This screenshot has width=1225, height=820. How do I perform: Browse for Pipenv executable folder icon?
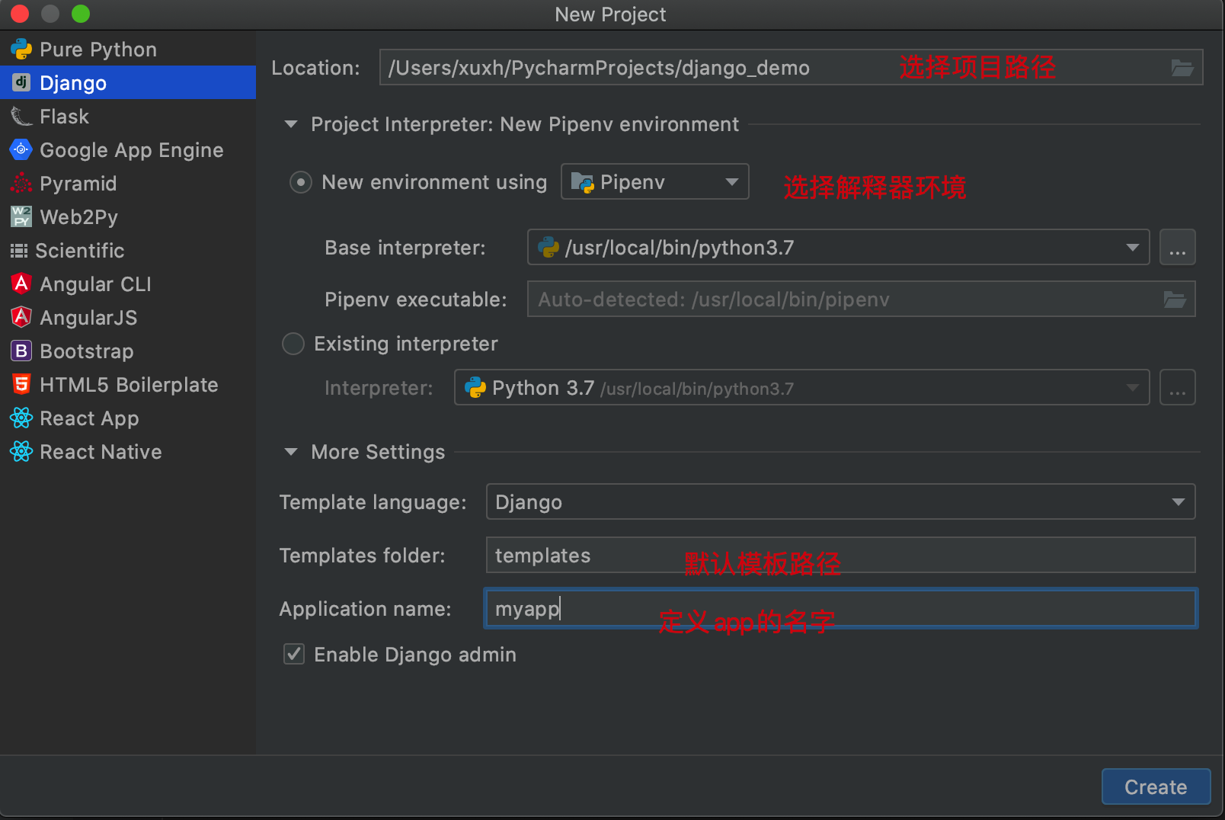(1175, 299)
